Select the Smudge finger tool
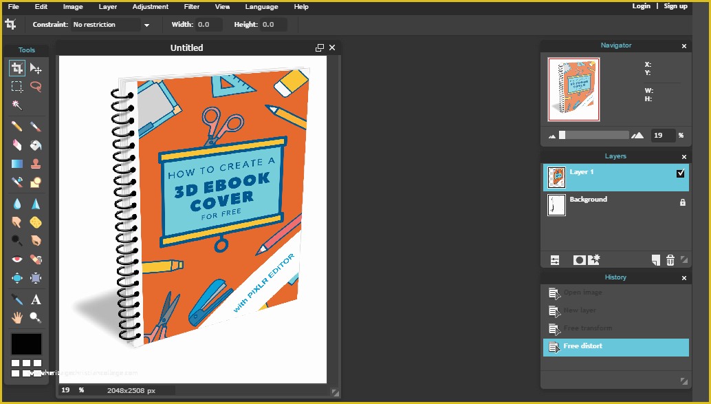 click(17, 222)
